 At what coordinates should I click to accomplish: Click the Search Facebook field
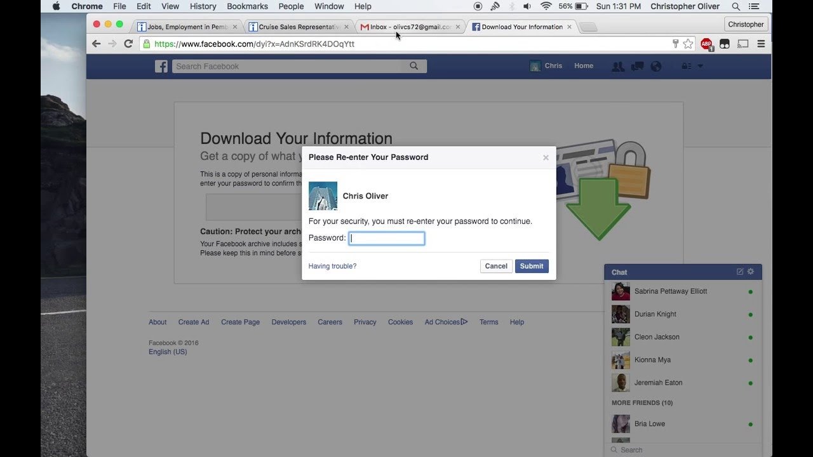pyautogui.click(x=288, y=66)
